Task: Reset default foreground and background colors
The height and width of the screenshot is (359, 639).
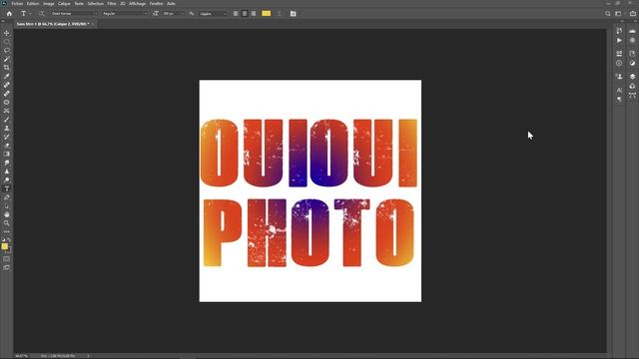Action: [3, 240]
